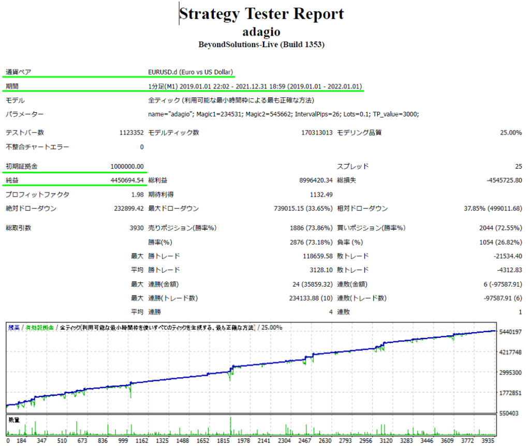The height and width of the screenshot is (446, 530).
Task: Click the balance equity curve chart
Action: pyautogui.click(x=251, y=367)
